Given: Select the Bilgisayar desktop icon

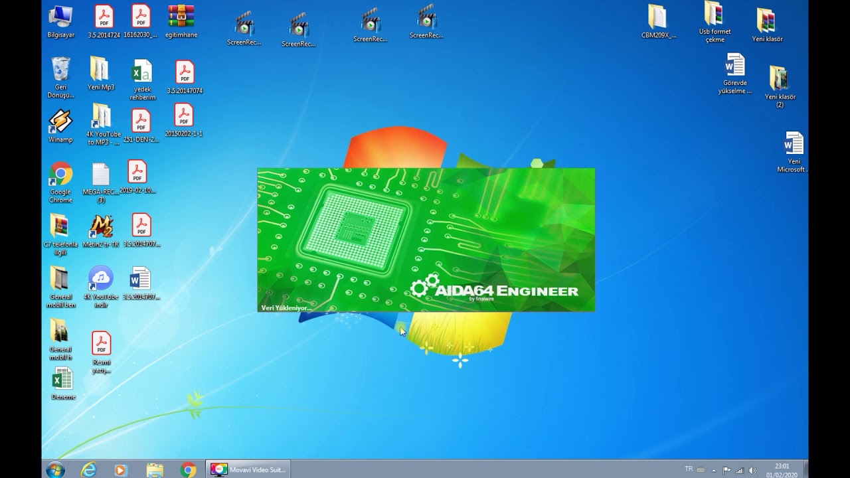Looking at the screenshot, I should pos(60,22).
